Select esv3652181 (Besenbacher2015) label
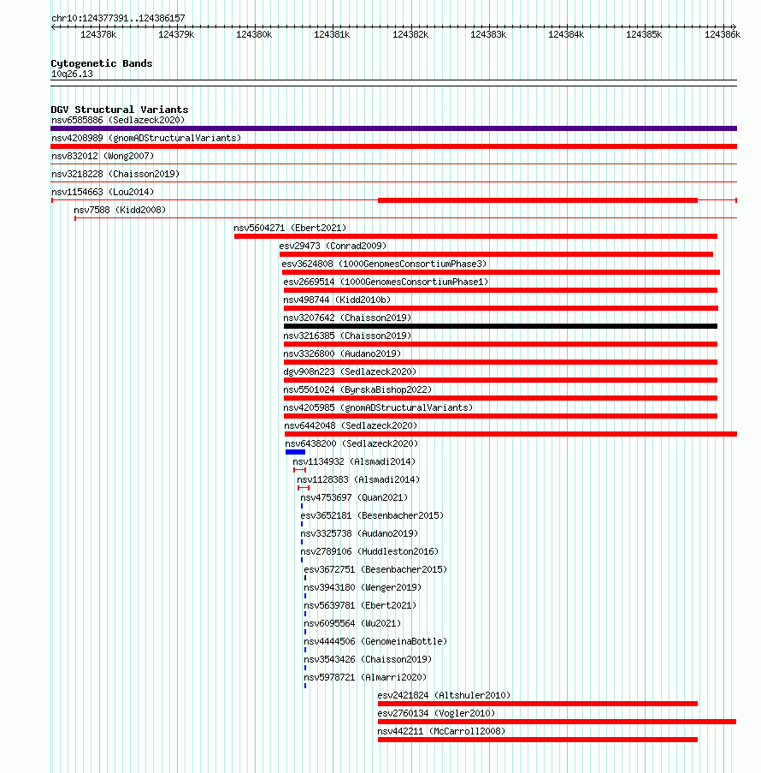The width and height of the screenshot is (761, 773). (372, 515)
